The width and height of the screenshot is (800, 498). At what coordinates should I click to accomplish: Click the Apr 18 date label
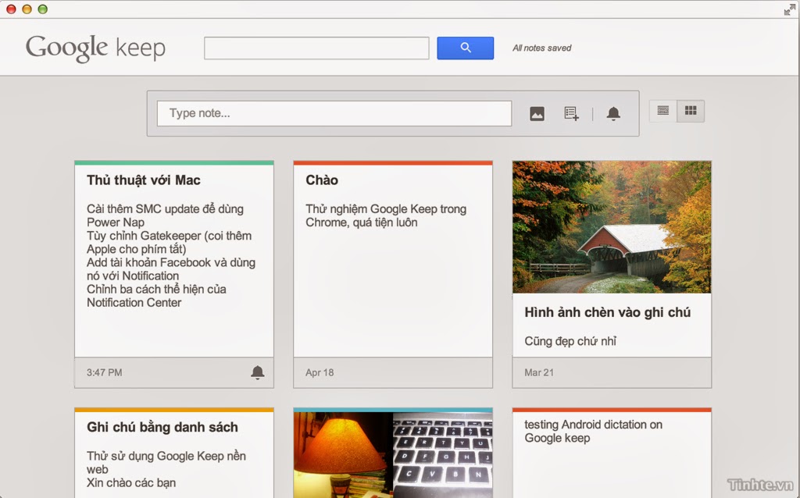(x=320, y=372)
